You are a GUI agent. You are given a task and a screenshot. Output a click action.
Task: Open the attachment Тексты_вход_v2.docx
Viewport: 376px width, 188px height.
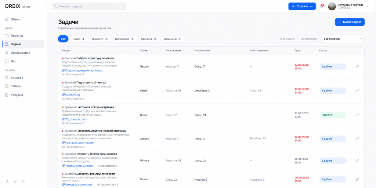click(77, 166)
